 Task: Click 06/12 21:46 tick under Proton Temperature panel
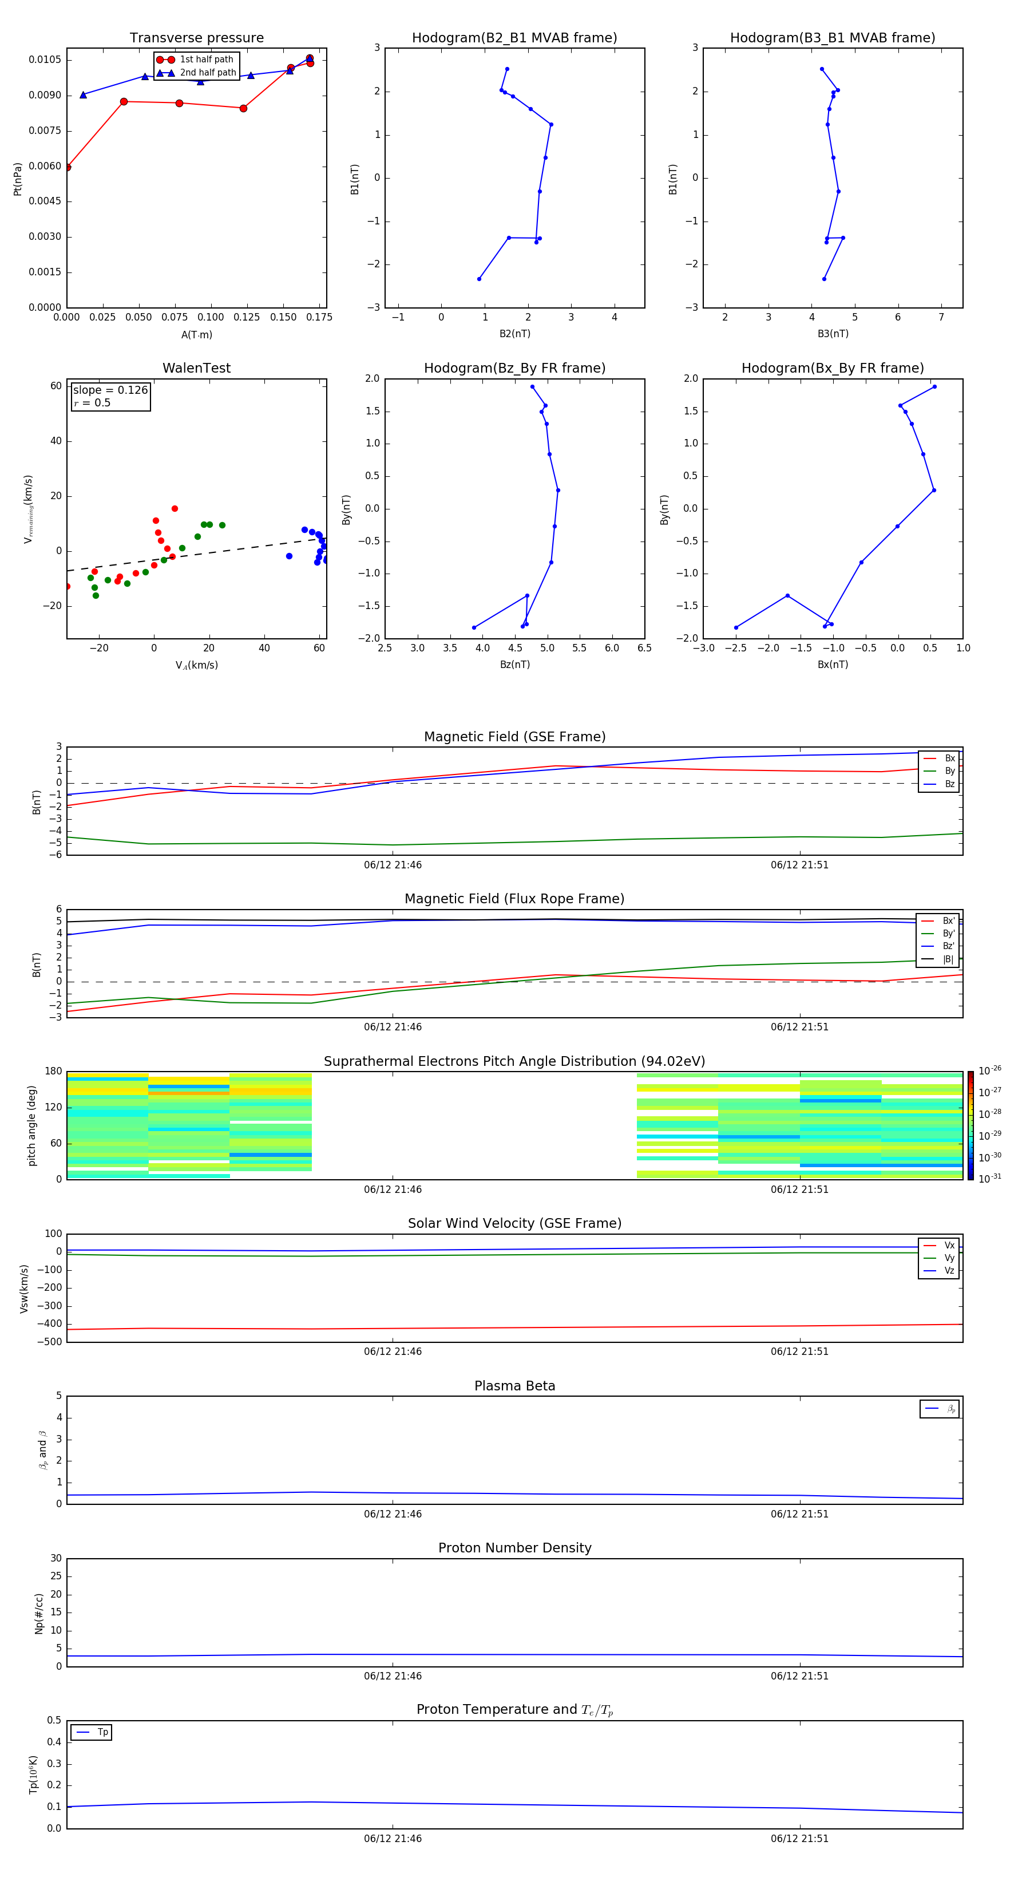tap(393, 1839)
